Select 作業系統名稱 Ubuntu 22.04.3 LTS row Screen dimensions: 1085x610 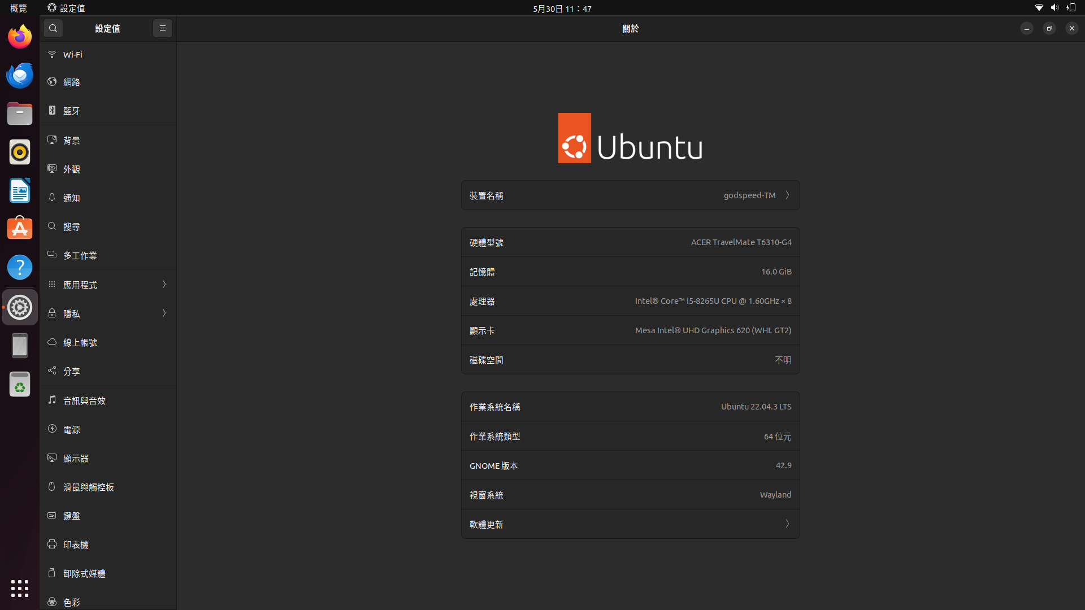(631, 407)
